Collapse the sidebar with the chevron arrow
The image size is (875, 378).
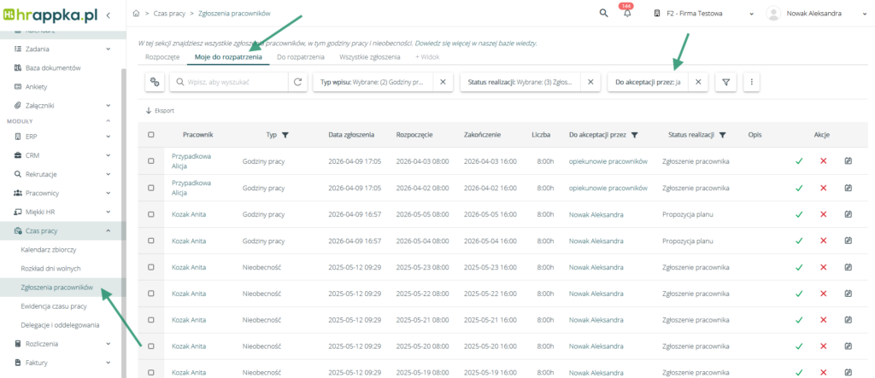pos(108,15)
